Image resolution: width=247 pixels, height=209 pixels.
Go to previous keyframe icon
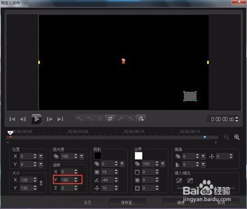120,119
